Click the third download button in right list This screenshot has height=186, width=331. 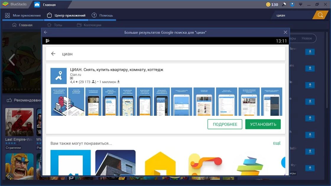click(310, 85)
